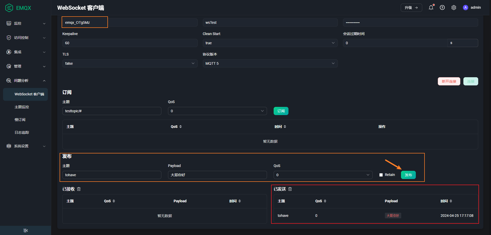Click the publish Payload input field

click(x=217, y=175)
